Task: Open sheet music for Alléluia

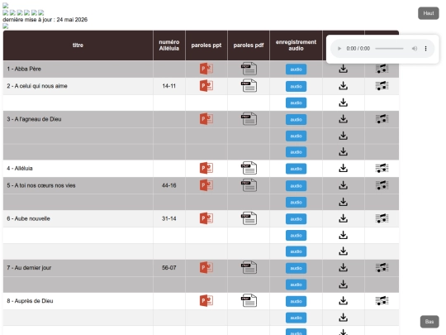Action: click(x=382, y=168)
